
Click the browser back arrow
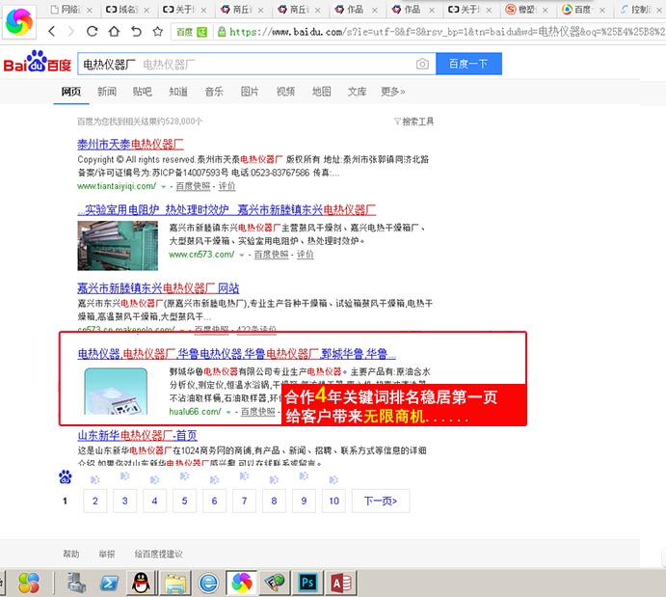52,31
